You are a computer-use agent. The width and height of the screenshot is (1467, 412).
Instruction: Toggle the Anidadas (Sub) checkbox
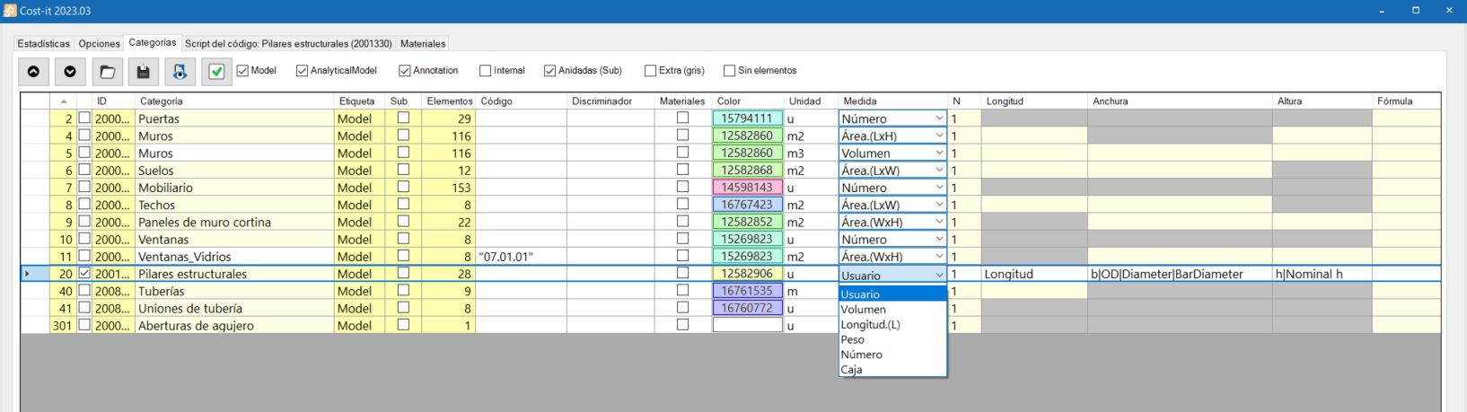pyautogui.click(x=549, y=70)
